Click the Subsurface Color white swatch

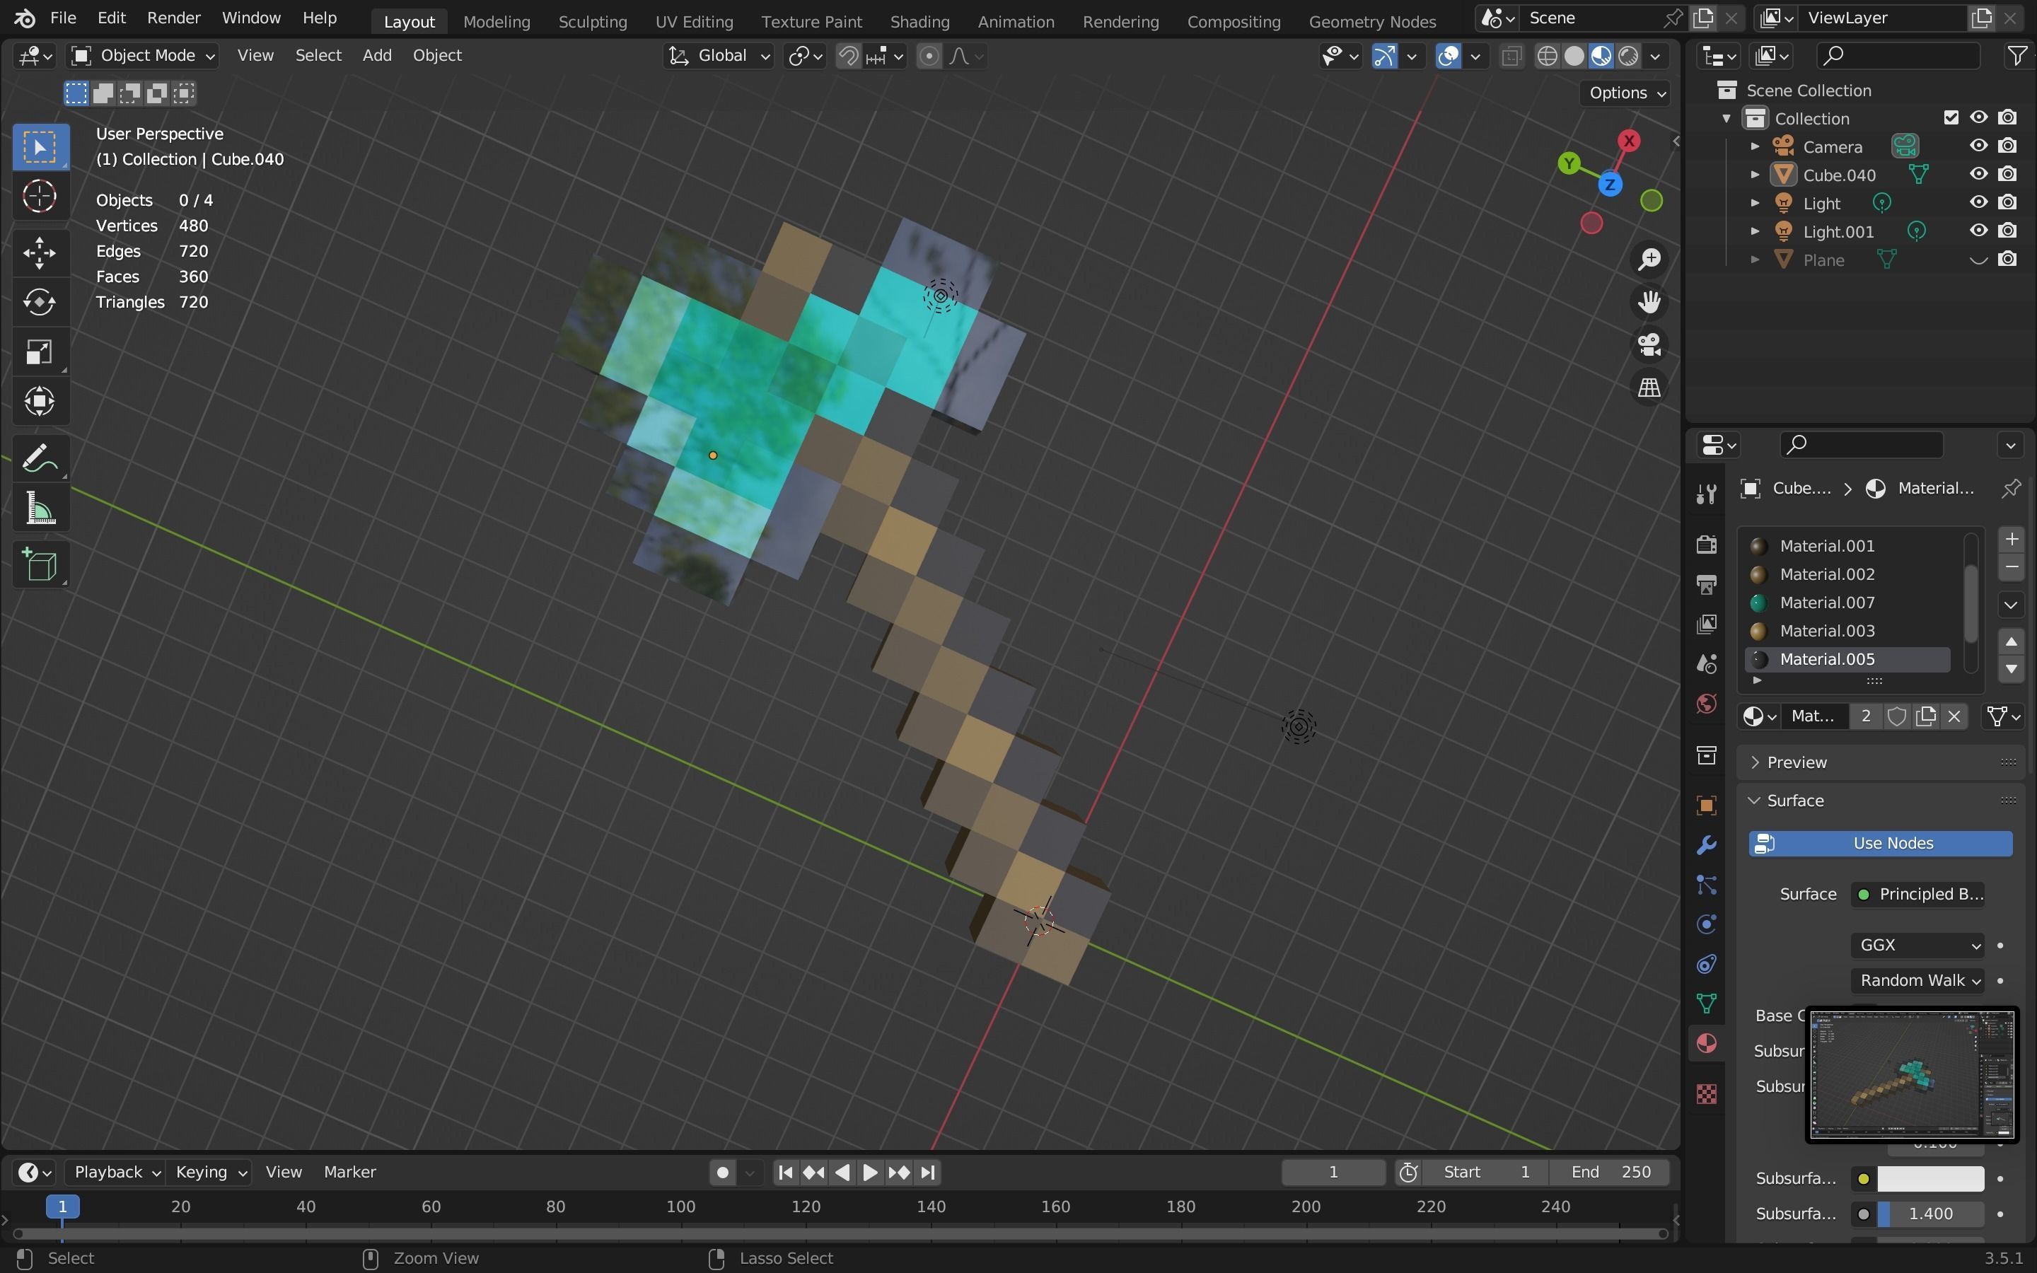pos(1930,1179)
